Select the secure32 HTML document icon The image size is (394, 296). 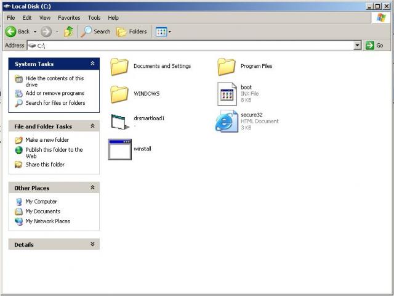(227, 121)
